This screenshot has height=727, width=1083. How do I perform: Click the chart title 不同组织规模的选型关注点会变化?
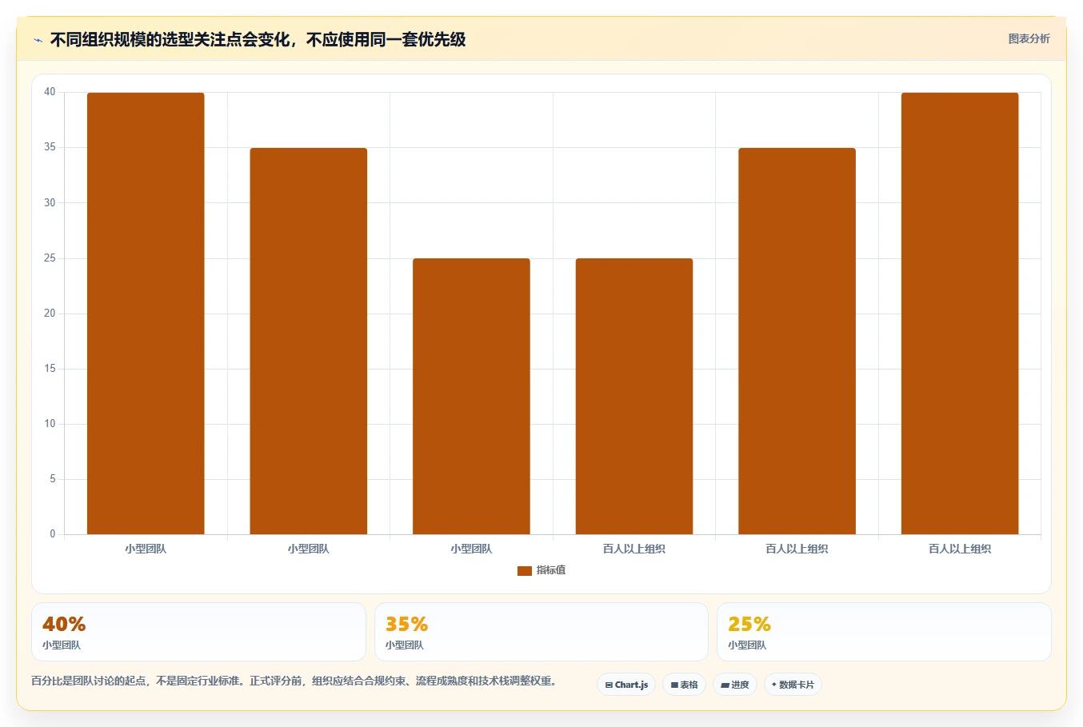258,39
